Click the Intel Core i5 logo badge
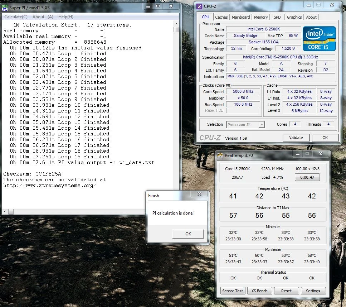This screenshot has width=346, height=307. click(x=319, y=39)
